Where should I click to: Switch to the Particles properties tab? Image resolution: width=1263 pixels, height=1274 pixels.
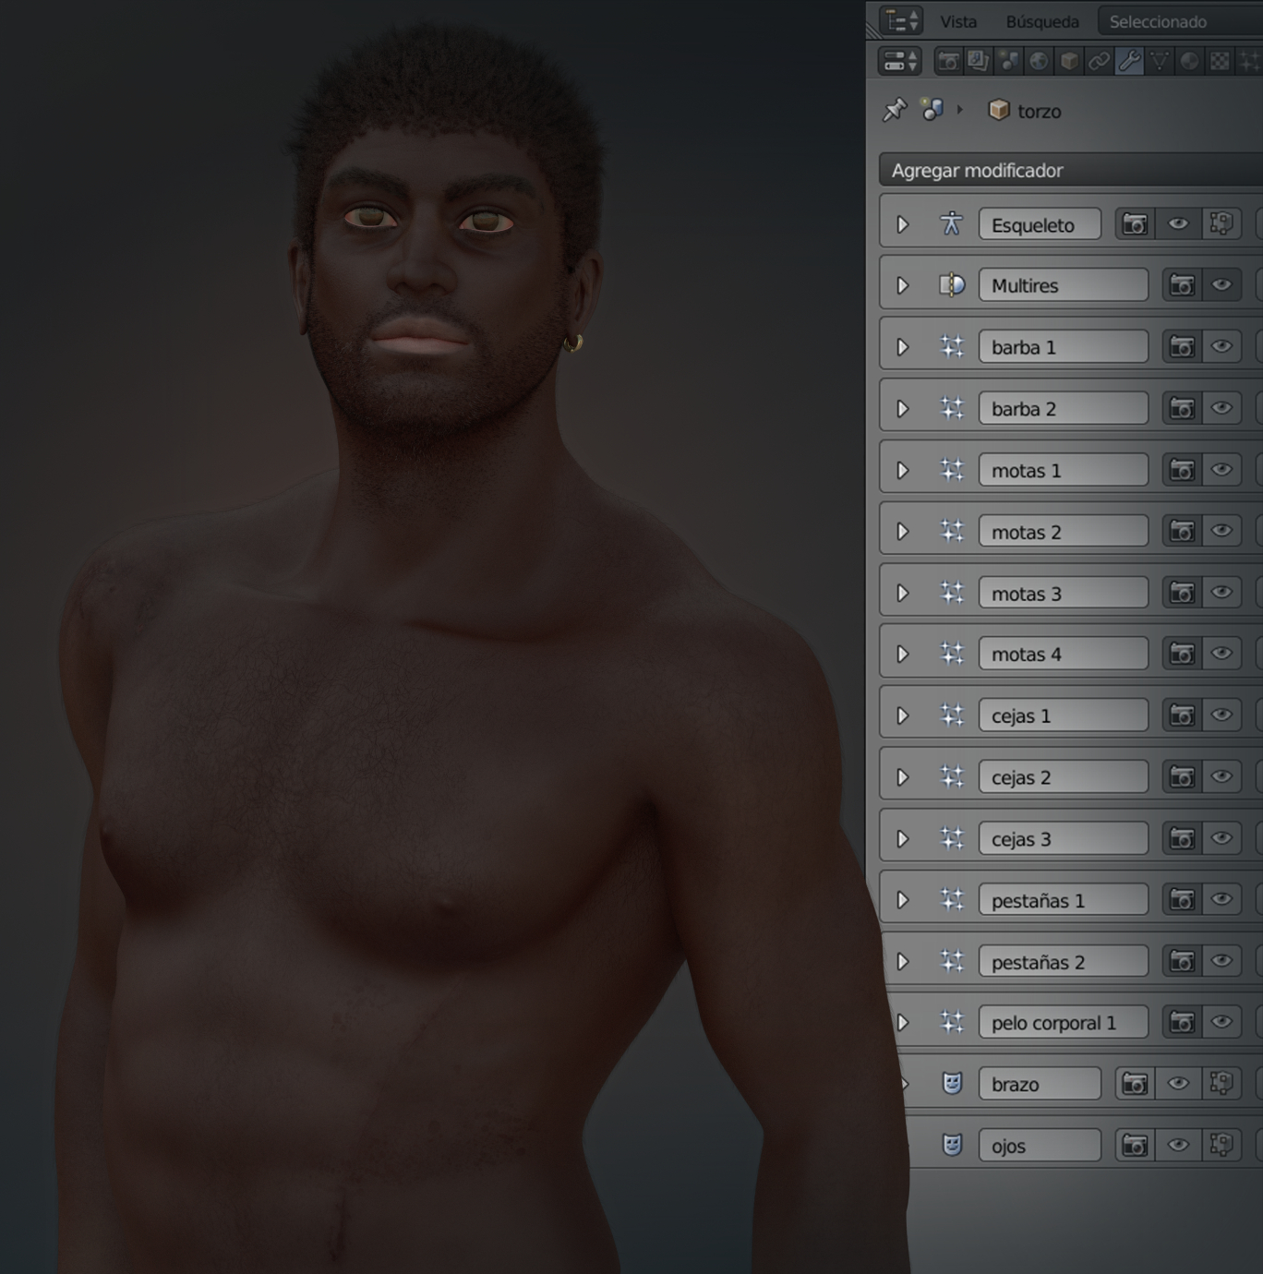click(x=1250, y=62)
